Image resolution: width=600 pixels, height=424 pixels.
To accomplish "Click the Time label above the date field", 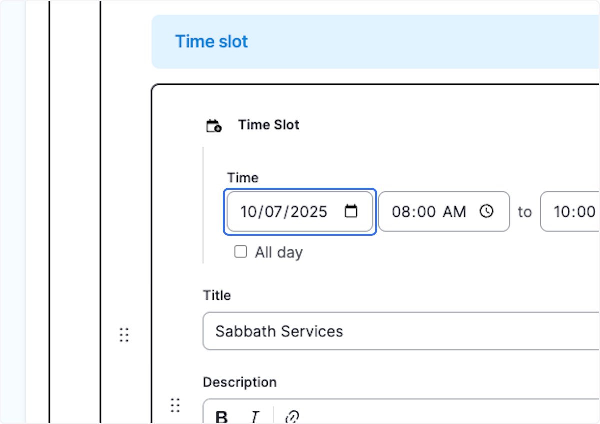I will tap(243, 178).
